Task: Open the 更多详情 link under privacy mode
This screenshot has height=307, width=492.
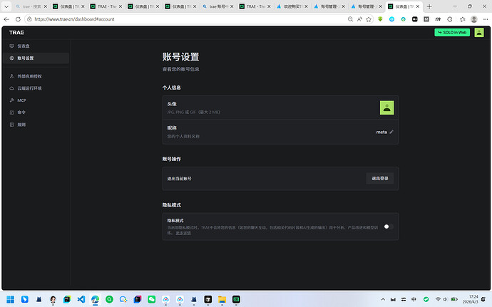Action: click(x=183, y=233)
